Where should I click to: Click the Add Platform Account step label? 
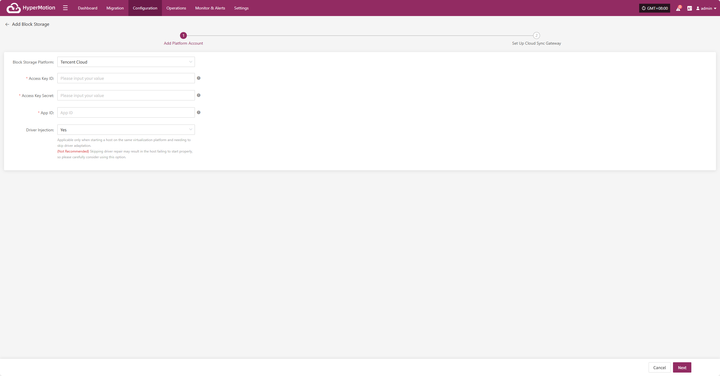(x=183, y=43)
